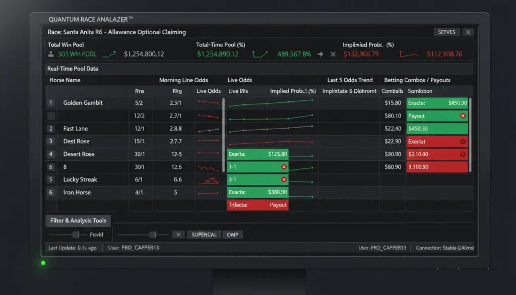Screen dimensions: 516x295
Task: Select the Lucky Streak horse name
Action: click(x=80, y=180)
